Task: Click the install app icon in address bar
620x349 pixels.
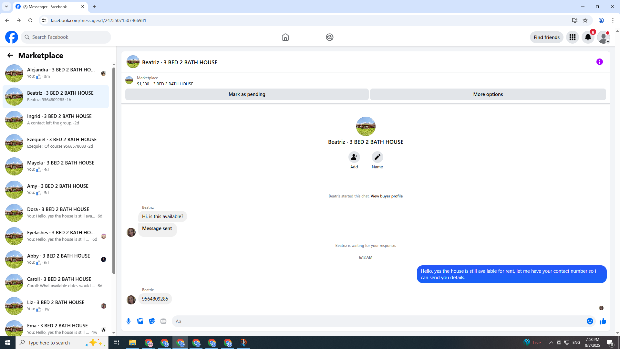Action: tap(575, 20)
